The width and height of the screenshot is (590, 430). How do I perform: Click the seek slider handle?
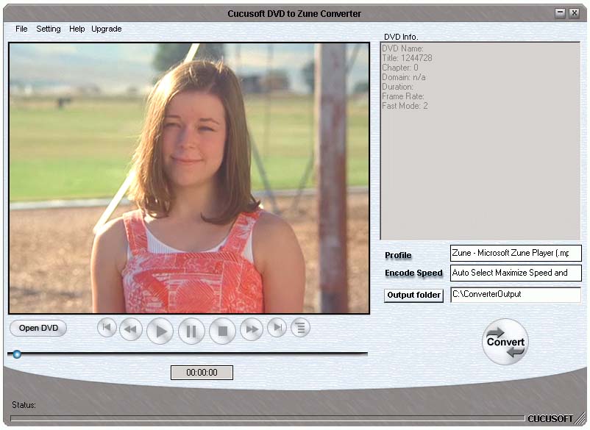tap(17, 354)
